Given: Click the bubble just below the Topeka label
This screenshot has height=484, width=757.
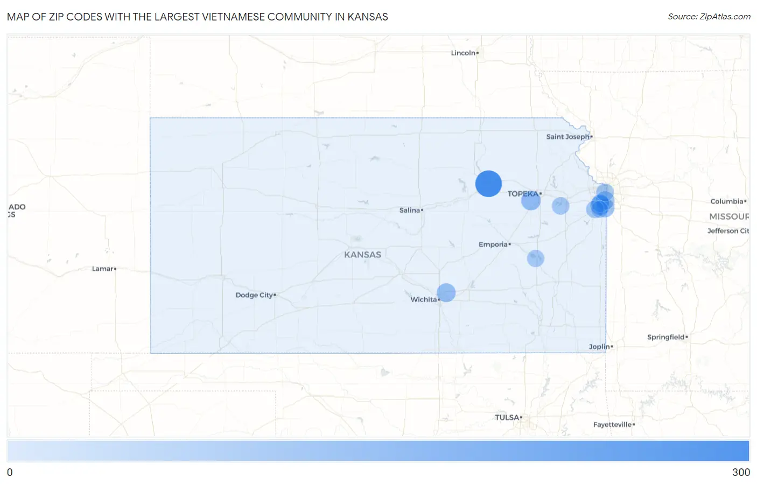Looking at the screenshot, I should pyautogui.click(x=531, y=201).
